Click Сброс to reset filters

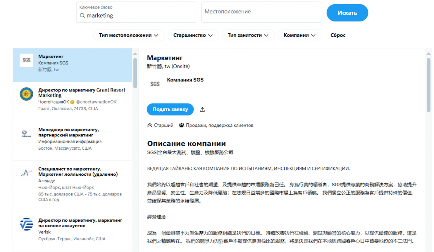pos(338,35)
